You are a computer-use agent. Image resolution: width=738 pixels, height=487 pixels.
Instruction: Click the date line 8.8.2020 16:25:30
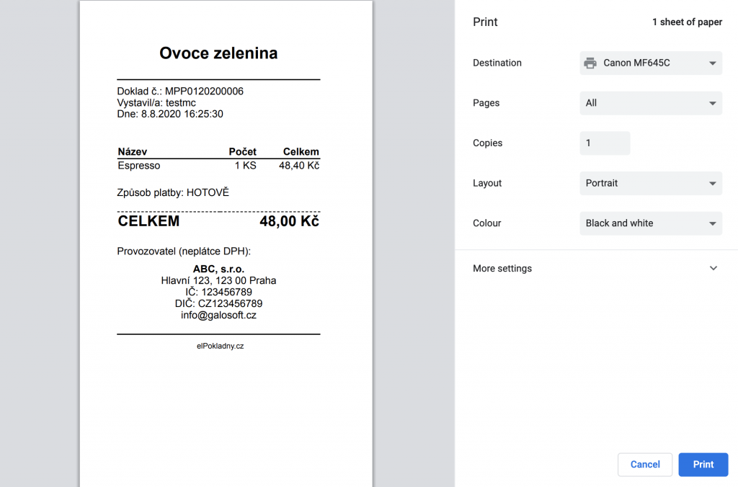click(x=170, y=114)
